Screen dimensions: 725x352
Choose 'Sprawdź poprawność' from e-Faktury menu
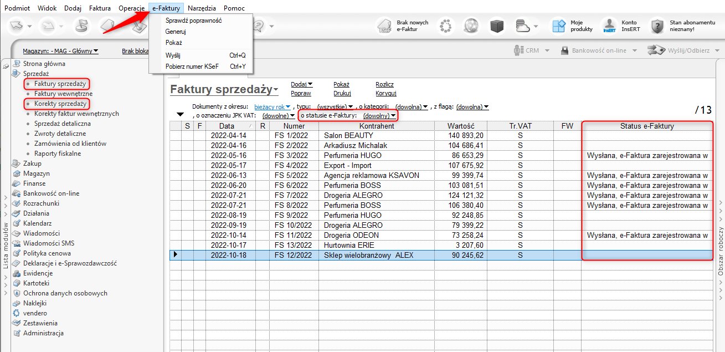(193, 21)
